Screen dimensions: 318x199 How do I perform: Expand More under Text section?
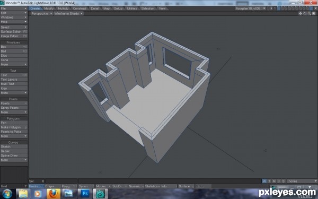coord(14,93)
